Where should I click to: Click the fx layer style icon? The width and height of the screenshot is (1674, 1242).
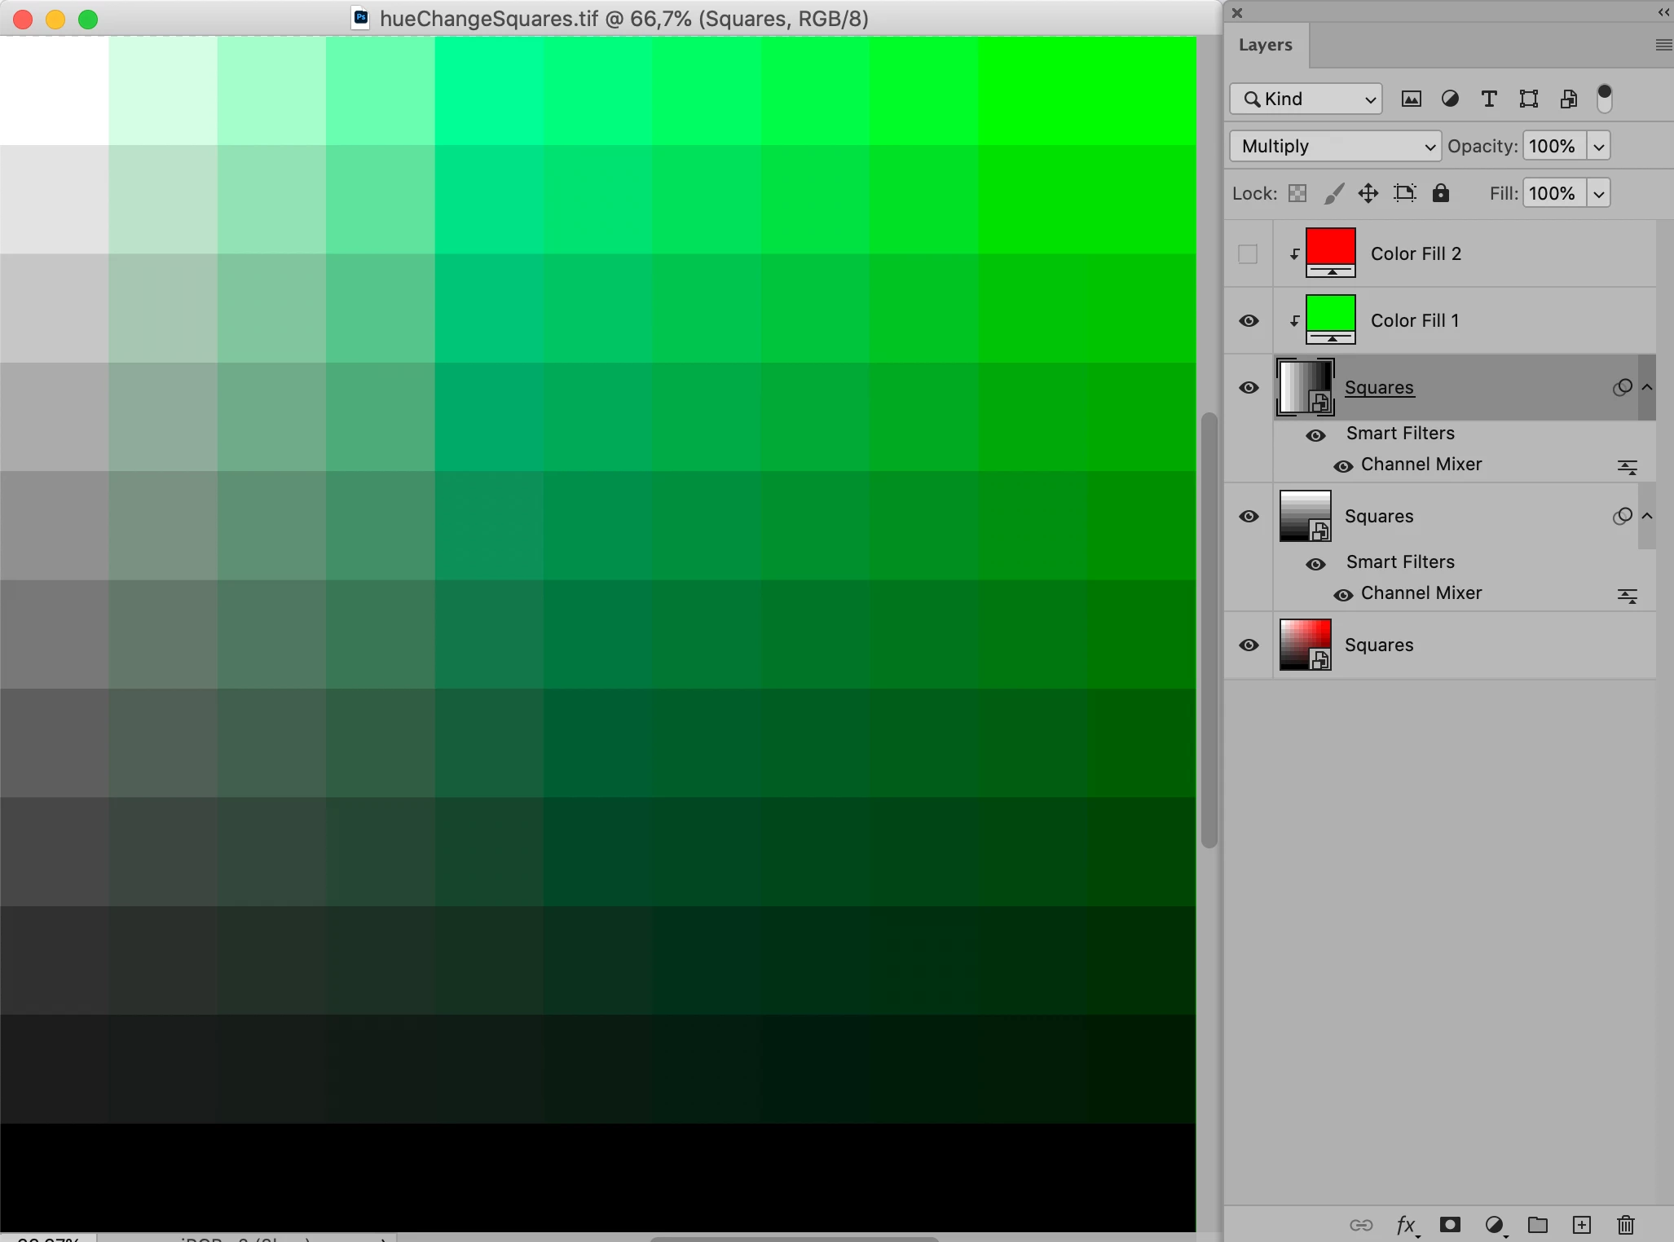1406,1224
